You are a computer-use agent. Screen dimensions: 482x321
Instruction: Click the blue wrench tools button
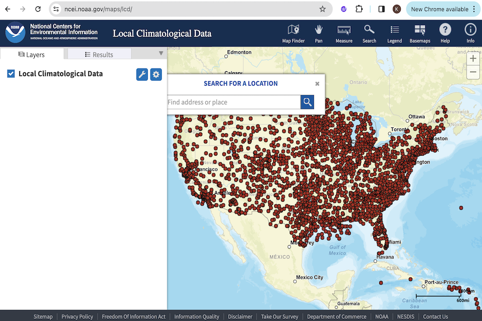coord(142,74)
